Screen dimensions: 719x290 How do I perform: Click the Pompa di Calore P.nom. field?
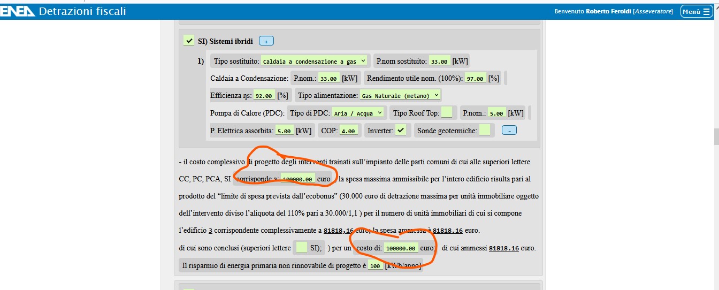pos(497,113)
